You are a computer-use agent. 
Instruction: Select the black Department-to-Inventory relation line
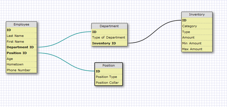point(155,31)
